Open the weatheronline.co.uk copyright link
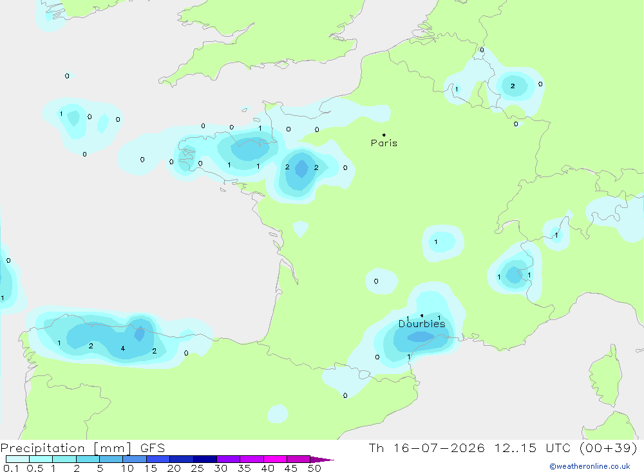 [x=590, y=466]
